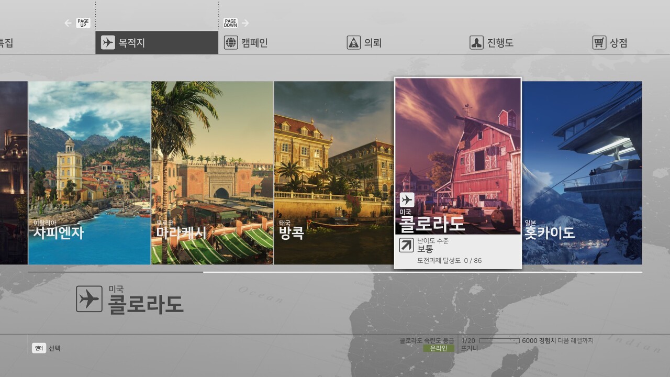Click the 온라인 status badge
This screenshot has height=377, width=670.
click(439, 348)
